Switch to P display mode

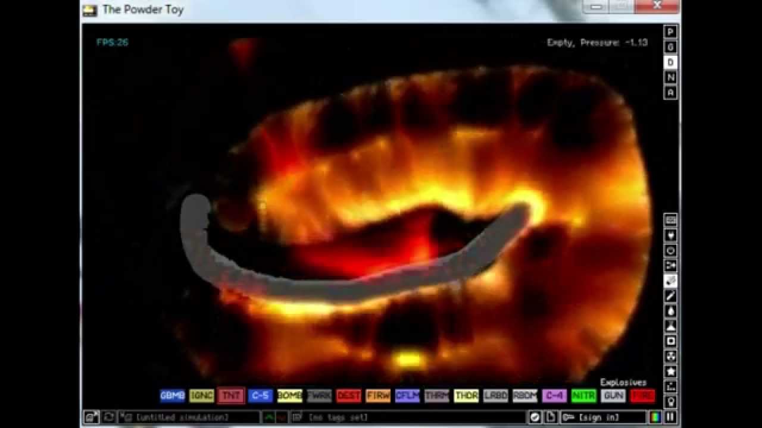tap(671, 32)
